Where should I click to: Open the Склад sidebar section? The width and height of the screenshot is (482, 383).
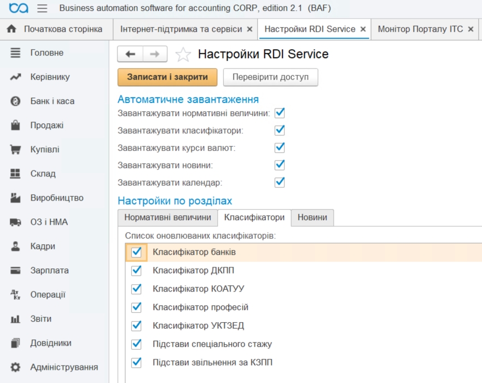tap(43, 174)
